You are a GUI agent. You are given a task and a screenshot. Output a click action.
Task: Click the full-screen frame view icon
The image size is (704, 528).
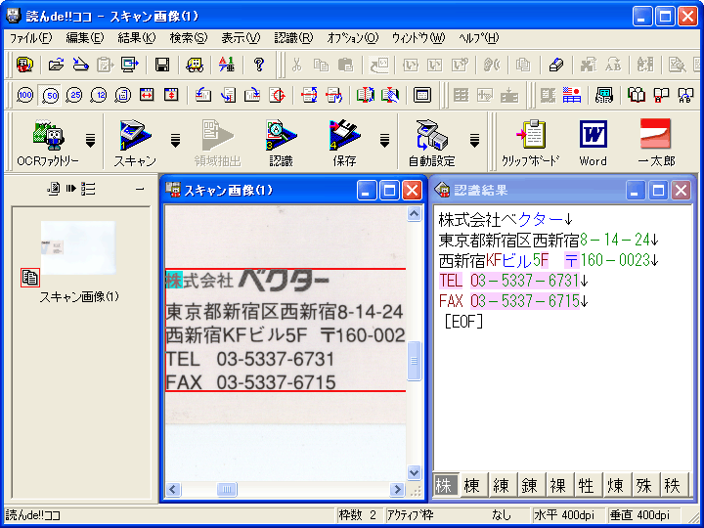click(422, 95)
